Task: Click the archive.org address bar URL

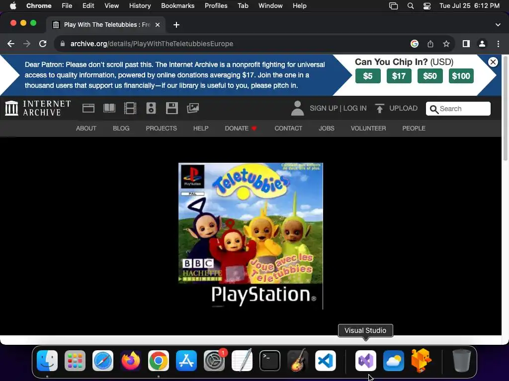Action: pyautogui.click(x=152, y=44)
